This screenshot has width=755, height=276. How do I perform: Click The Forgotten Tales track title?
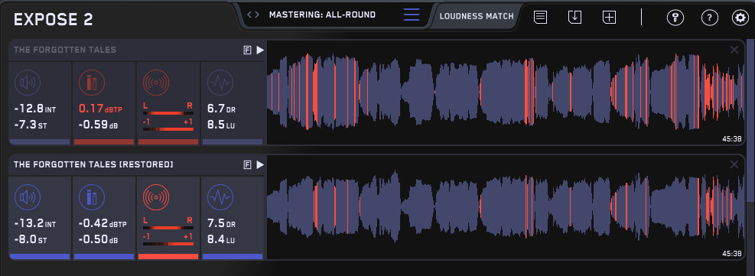pos(64,50)
